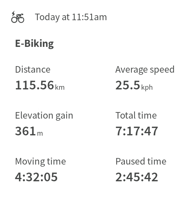Click the Elevation gain label
Screen dimensions: 195x199
coord(44,115)
